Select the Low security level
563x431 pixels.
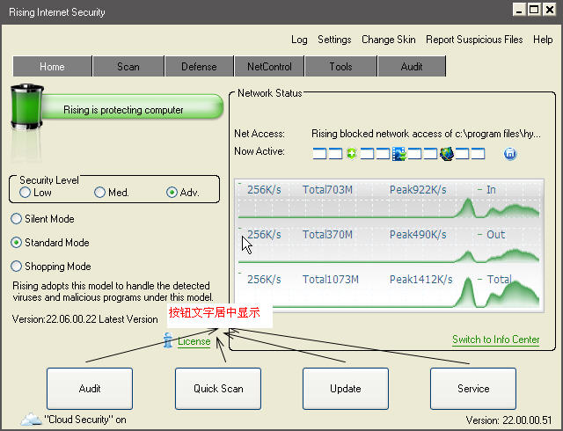25,192
